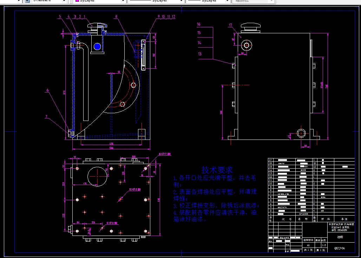The image size is (361, 258).
Task: Select note line 2 about 表面各焊接处应平整
Action: tap(215, 195)
